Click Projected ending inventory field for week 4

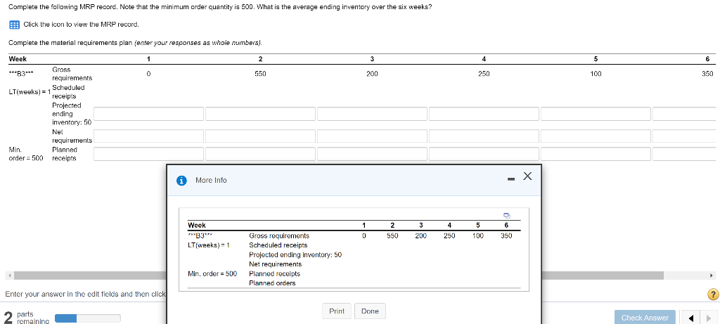click(x=484, y=114)
